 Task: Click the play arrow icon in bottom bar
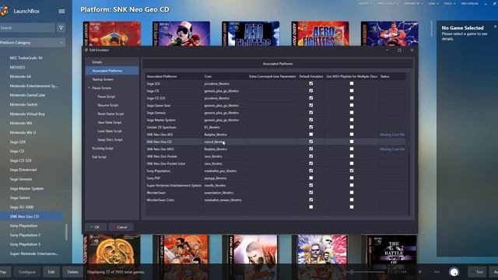[x=420, y=271]
